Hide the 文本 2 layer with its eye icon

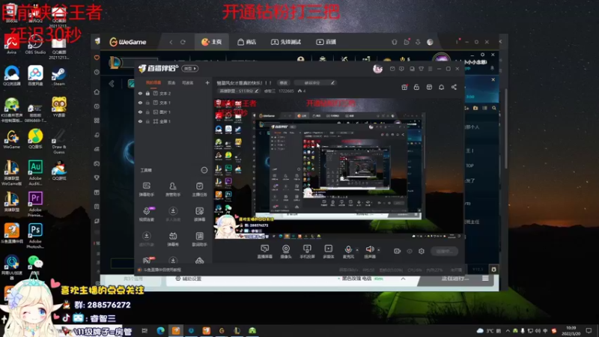140,93
